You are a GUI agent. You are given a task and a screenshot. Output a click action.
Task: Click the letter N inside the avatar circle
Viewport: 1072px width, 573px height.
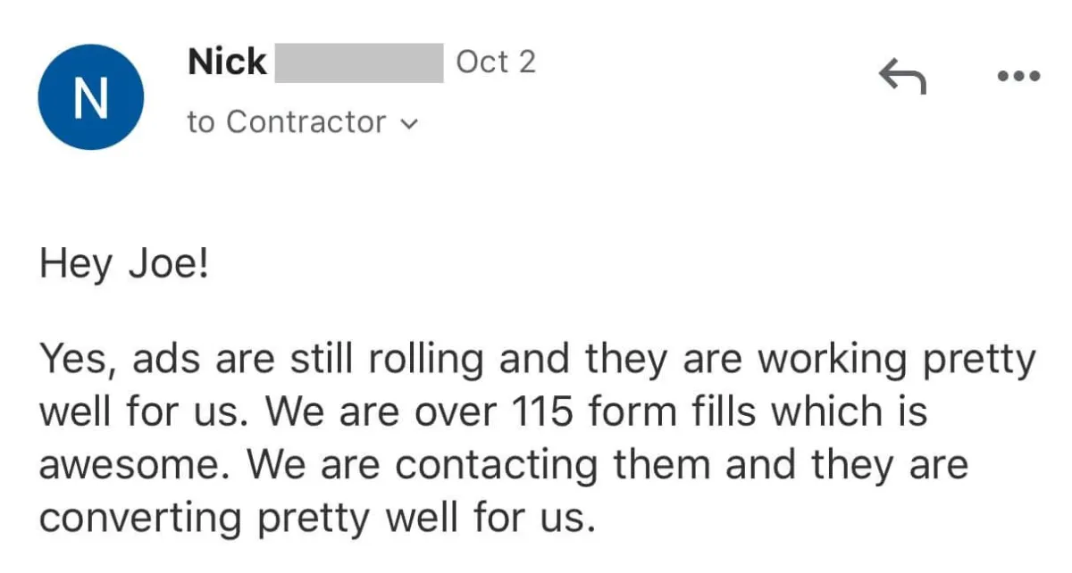[90, 97]
